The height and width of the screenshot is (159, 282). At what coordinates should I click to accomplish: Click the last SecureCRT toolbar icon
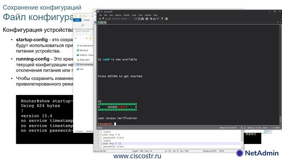[x=167, y=19]
